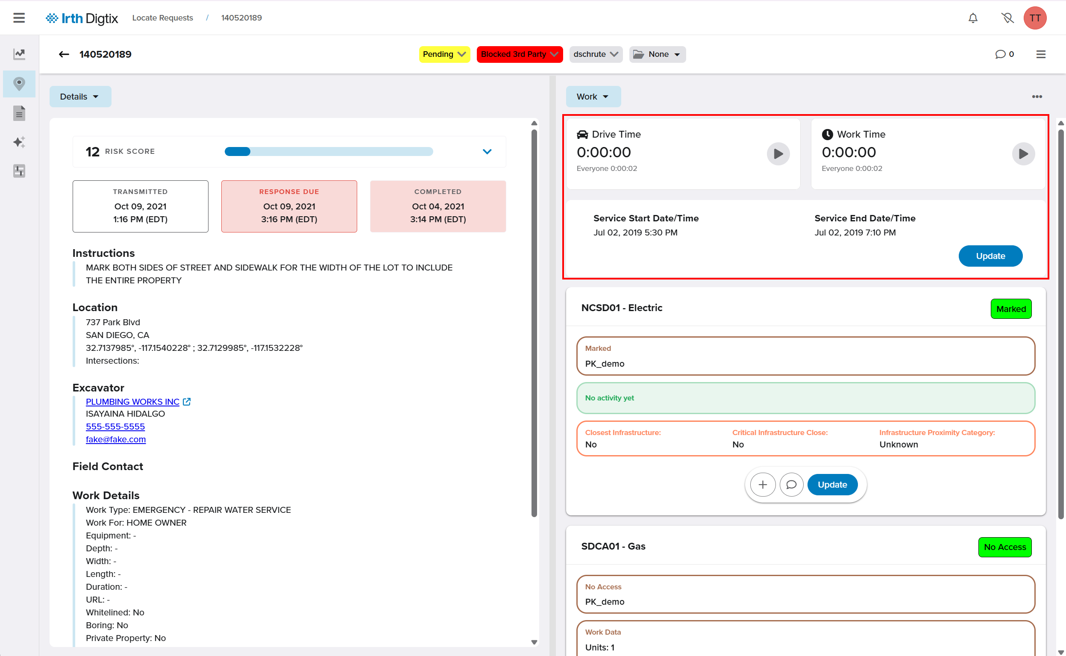Viewport: 1066px width, 656px height.
Task: Click Update under Service End Date/Time
Action: click(990, 256)
